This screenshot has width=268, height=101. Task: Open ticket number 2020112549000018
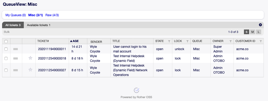point(52,58)
